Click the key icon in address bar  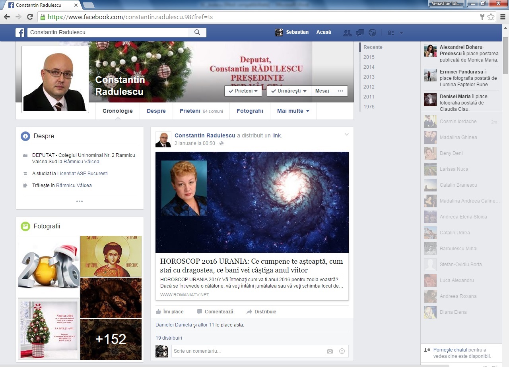tap(482, 17)
